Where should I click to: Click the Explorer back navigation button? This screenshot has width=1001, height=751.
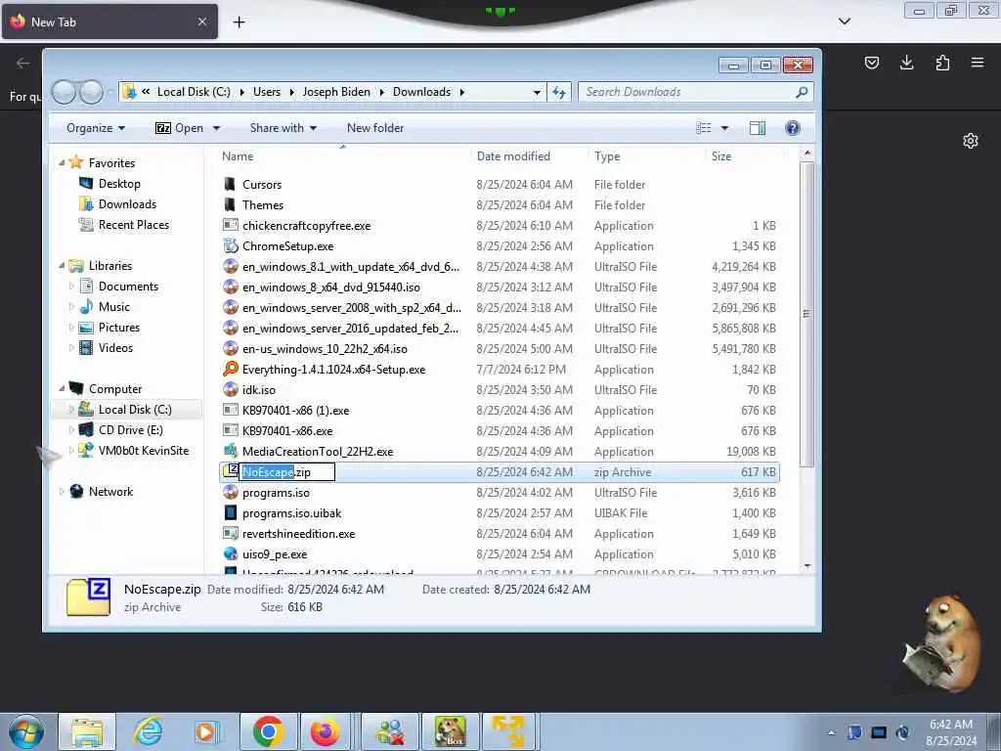(x=64, y=92)
